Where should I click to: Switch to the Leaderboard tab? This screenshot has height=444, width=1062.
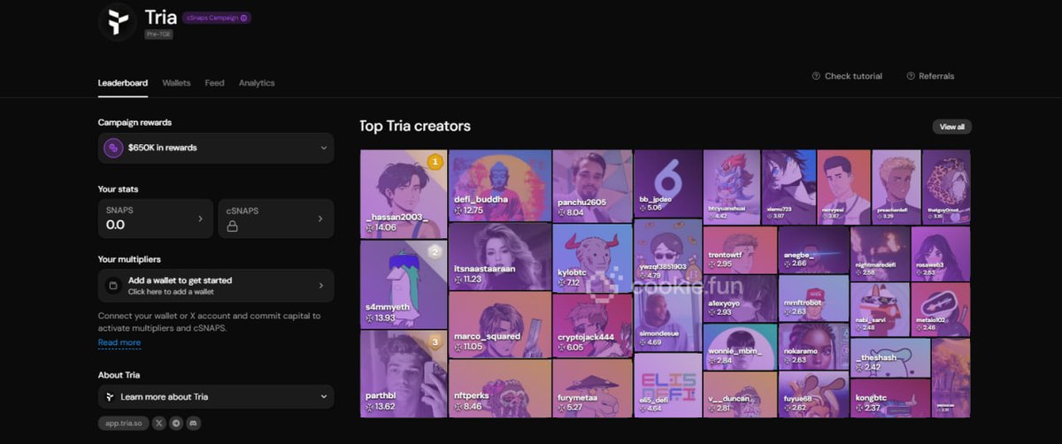(x=123, y=83)
